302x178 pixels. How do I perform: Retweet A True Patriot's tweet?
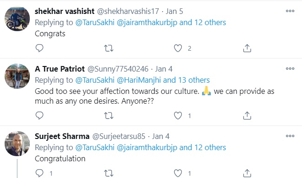(x=109, y=116)
